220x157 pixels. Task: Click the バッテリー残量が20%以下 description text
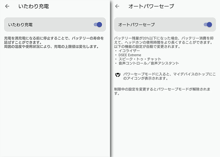(165, 38)
